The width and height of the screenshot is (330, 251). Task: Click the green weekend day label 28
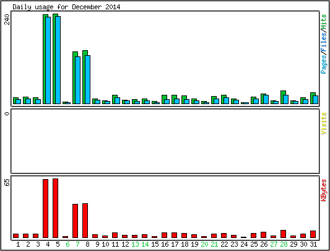click(284, 244)
